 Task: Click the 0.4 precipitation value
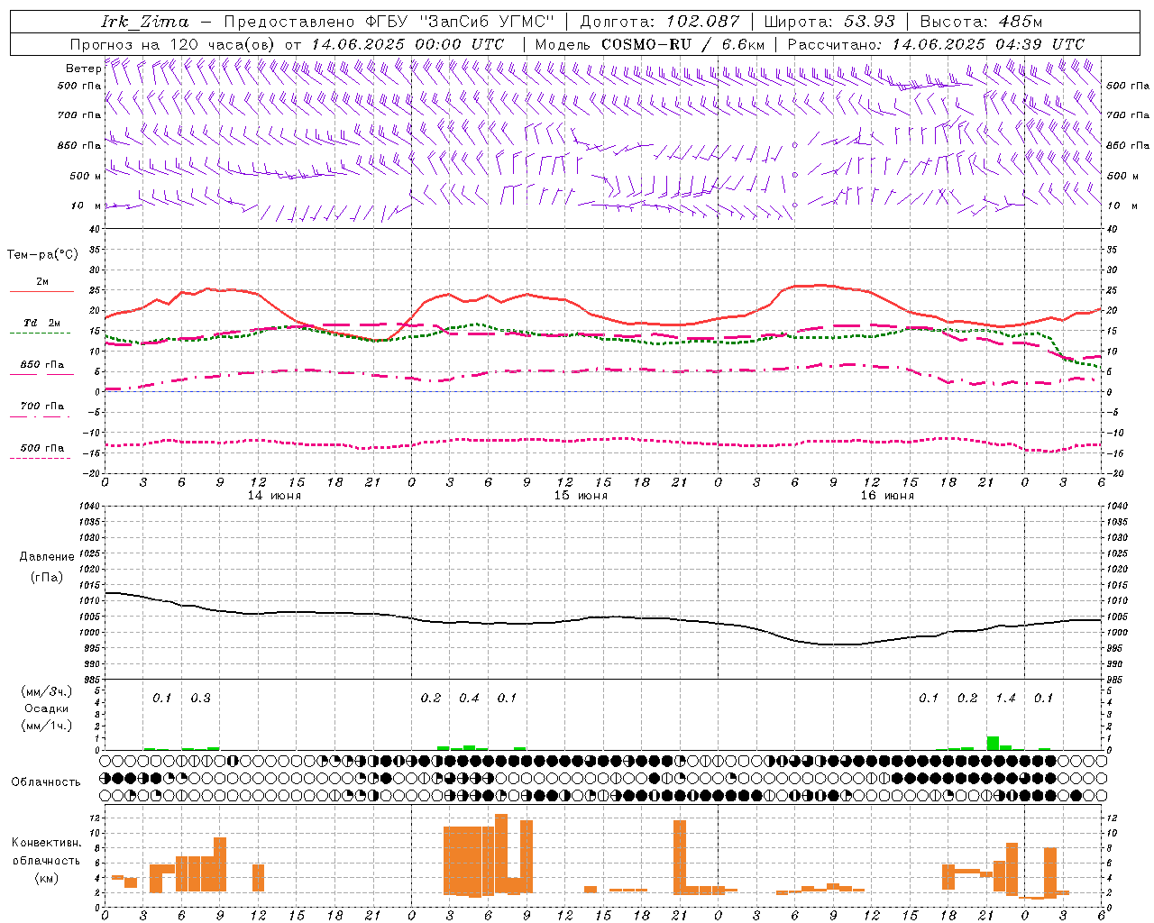(469, 699)
